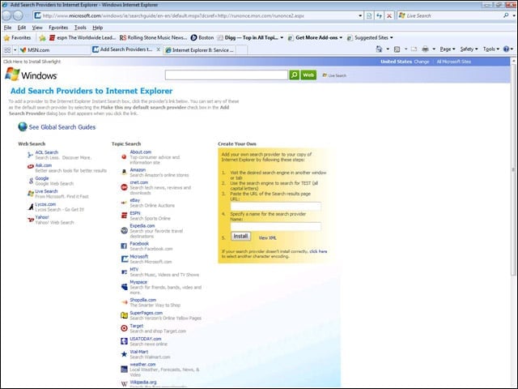This screenshot has width=518, height=389.
Task: Open the Page dropdown menu
Action: point(448,49)
